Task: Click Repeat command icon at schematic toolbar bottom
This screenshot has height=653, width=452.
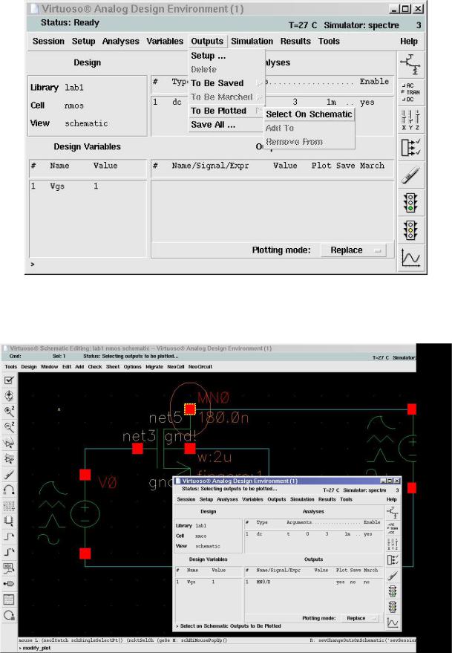Action: coord(9,615)
